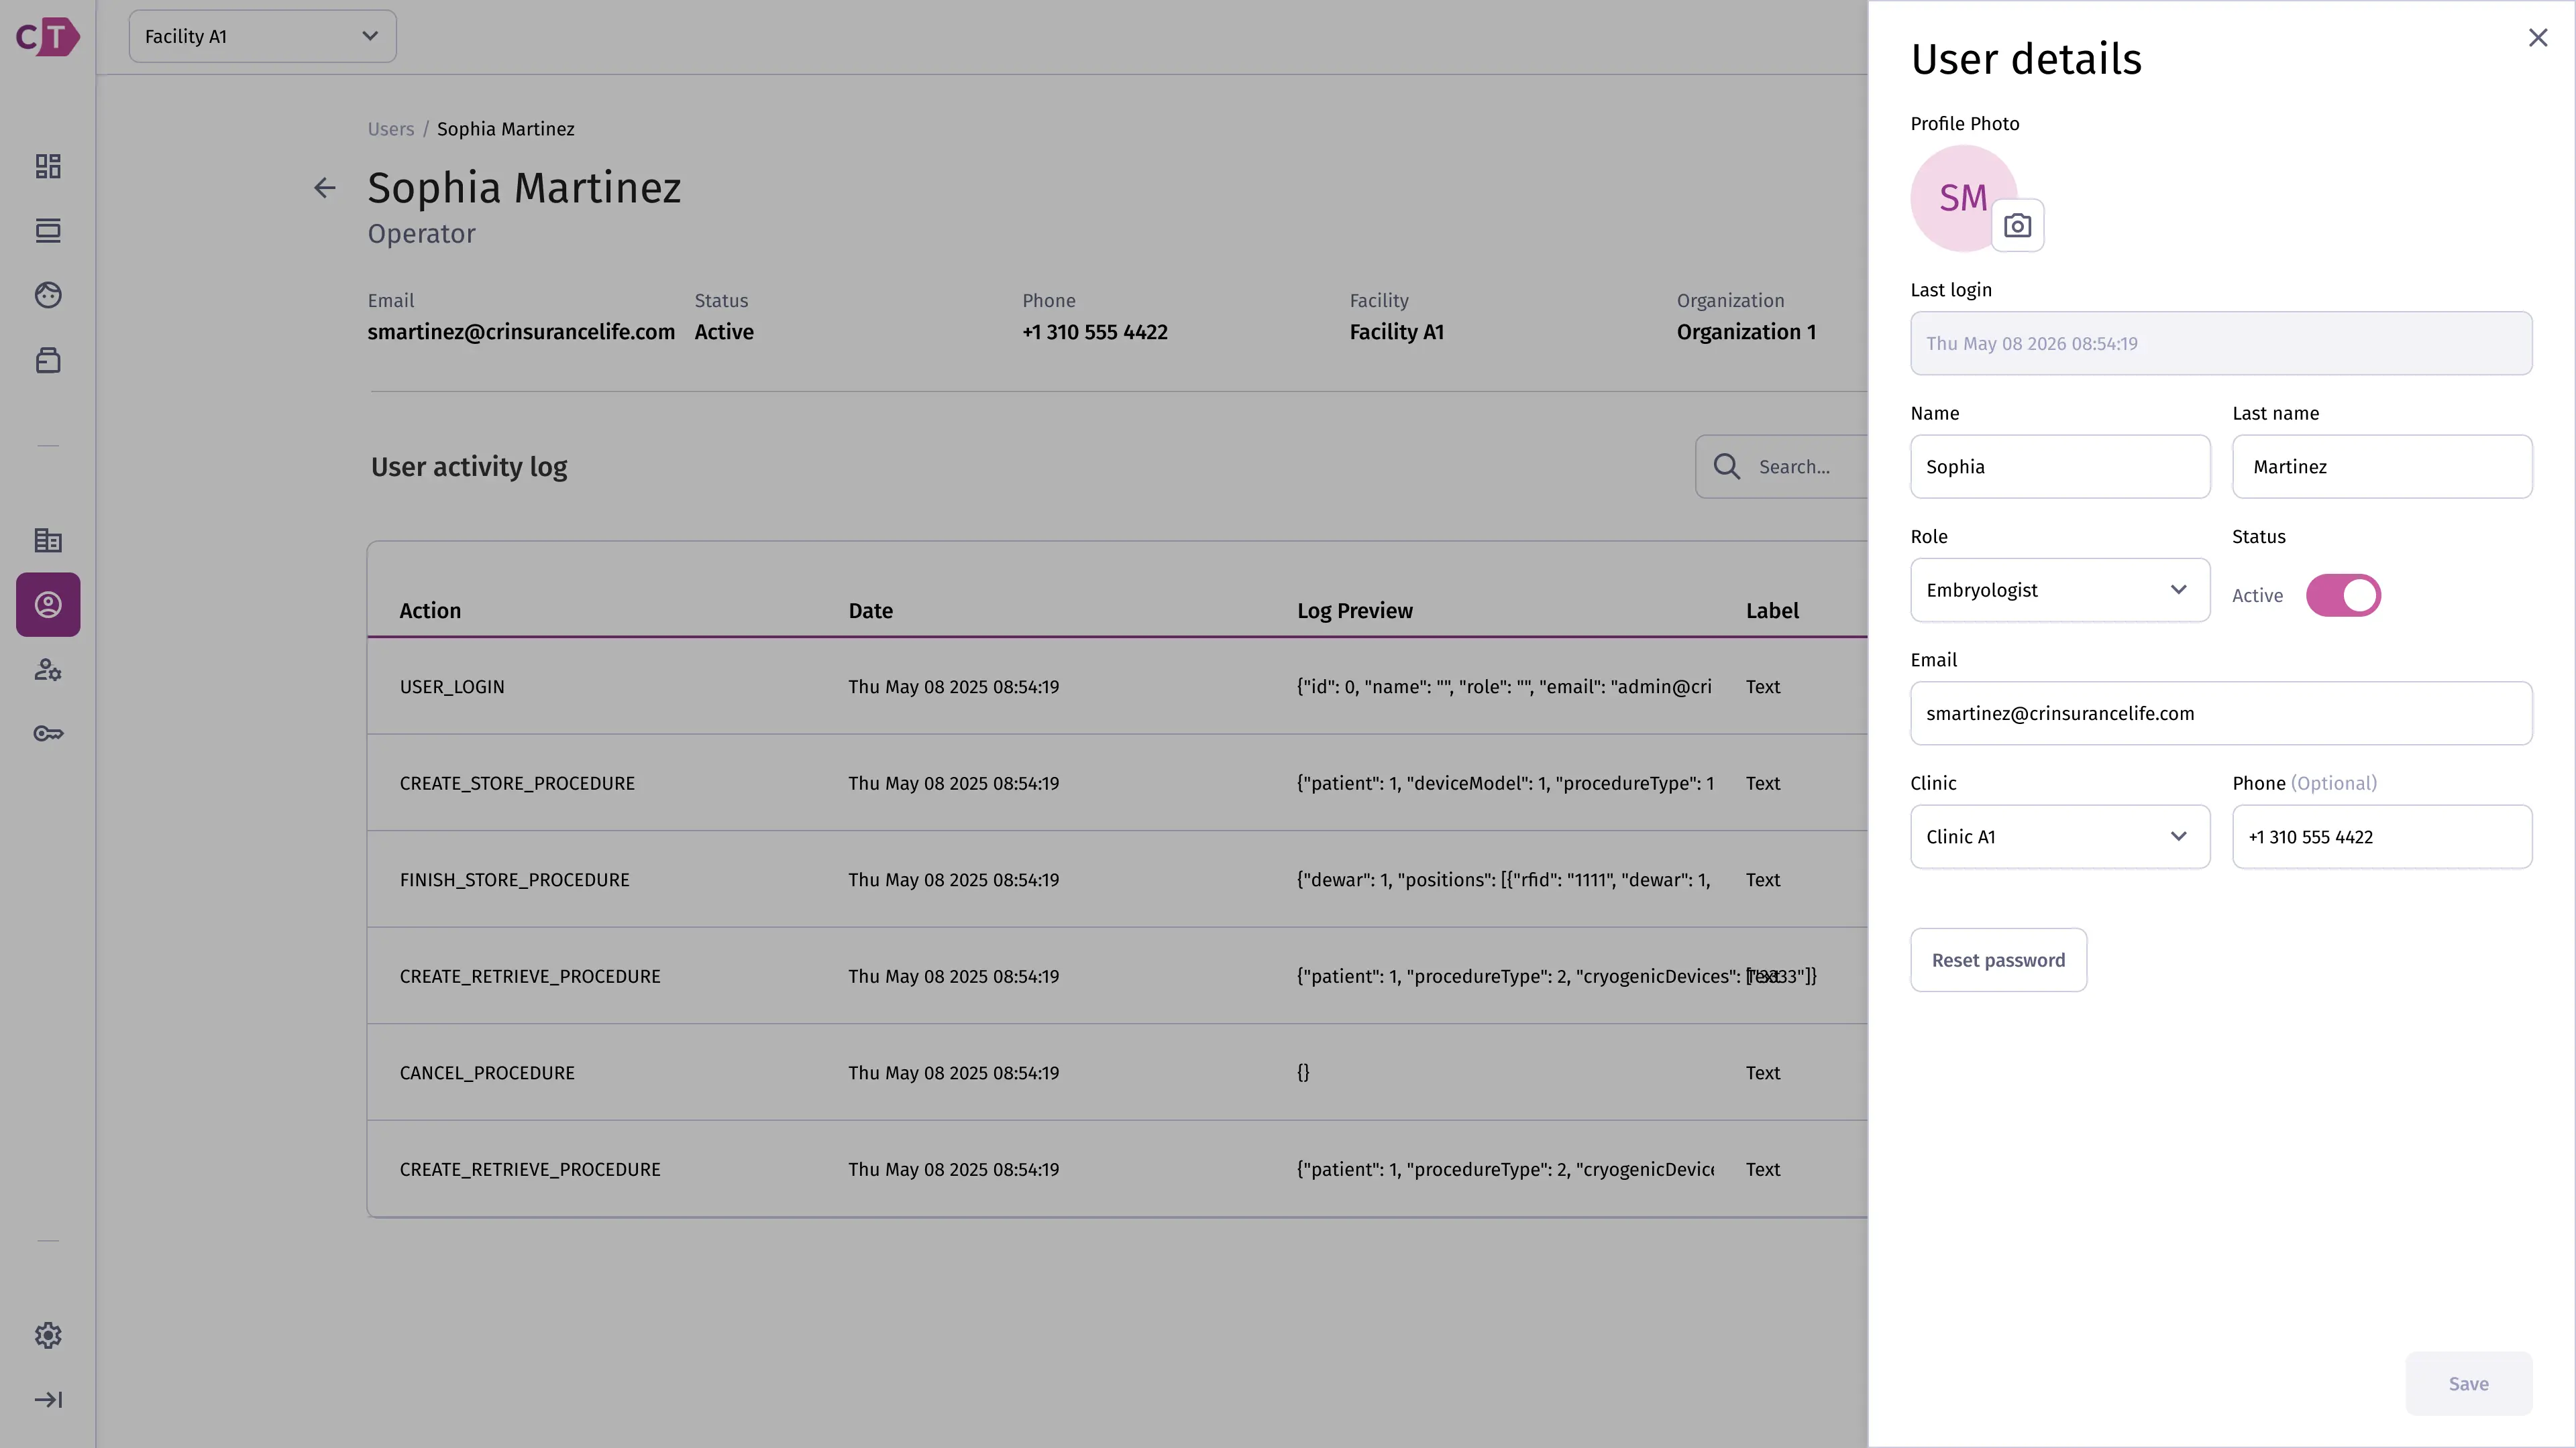Select the CANCEL_PROCEDURE log row
This screenshot has height=1448, width=2576.
click(1117, 1073)
